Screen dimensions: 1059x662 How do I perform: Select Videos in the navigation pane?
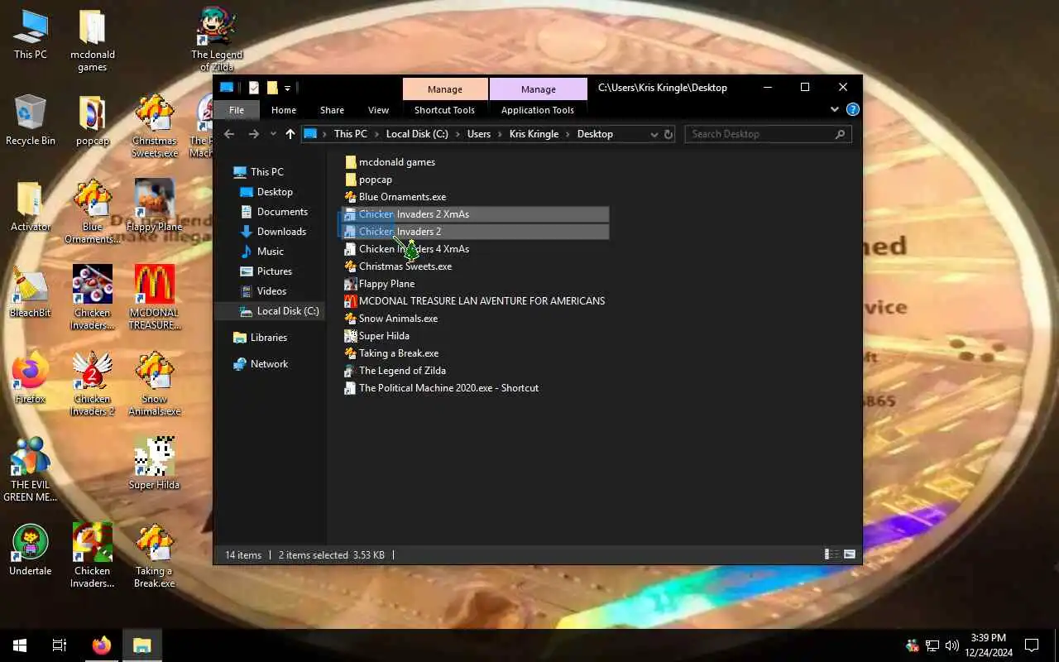pos(271,291)
